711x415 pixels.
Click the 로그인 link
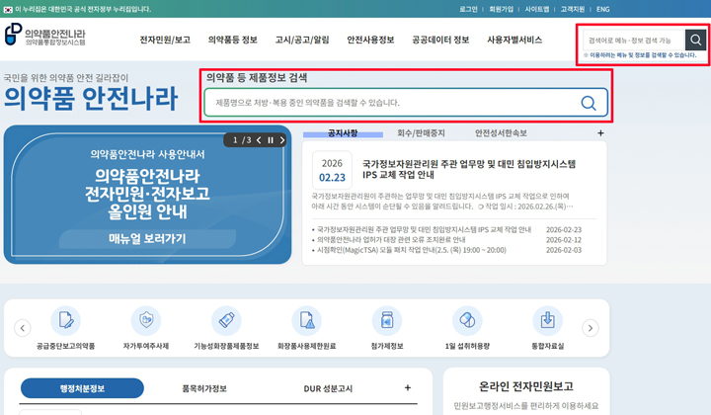(468, 9)
